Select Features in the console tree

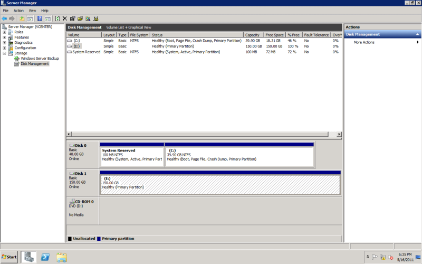22,37
